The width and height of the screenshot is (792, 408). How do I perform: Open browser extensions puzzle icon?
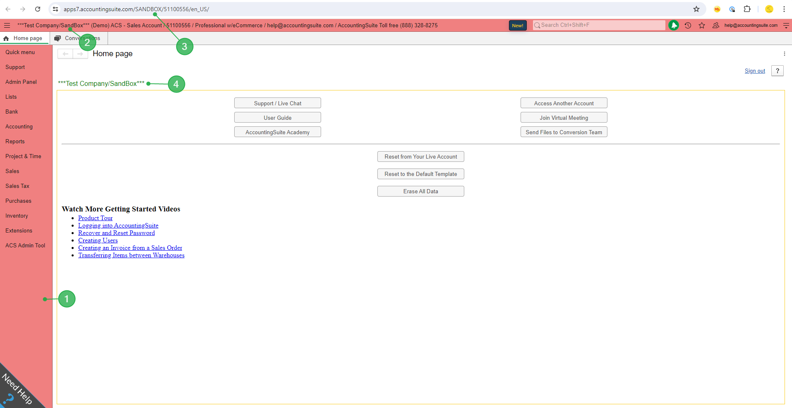point(747,9)
